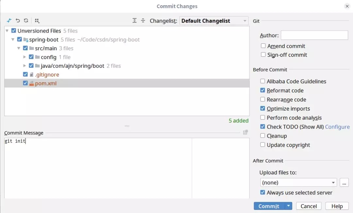353x213 pixels.
Task: Disable Check TODO option
Action: coord(262,127)
